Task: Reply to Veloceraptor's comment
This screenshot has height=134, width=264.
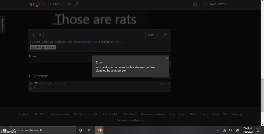Action: click(x=167, y=84)
